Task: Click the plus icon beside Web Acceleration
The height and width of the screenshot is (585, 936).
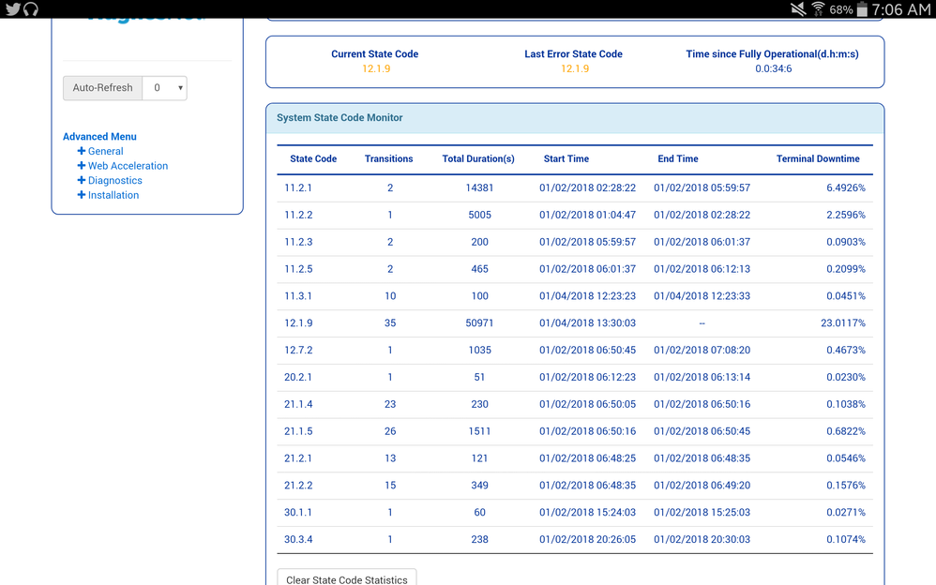Action: click(x=82, y=166)
